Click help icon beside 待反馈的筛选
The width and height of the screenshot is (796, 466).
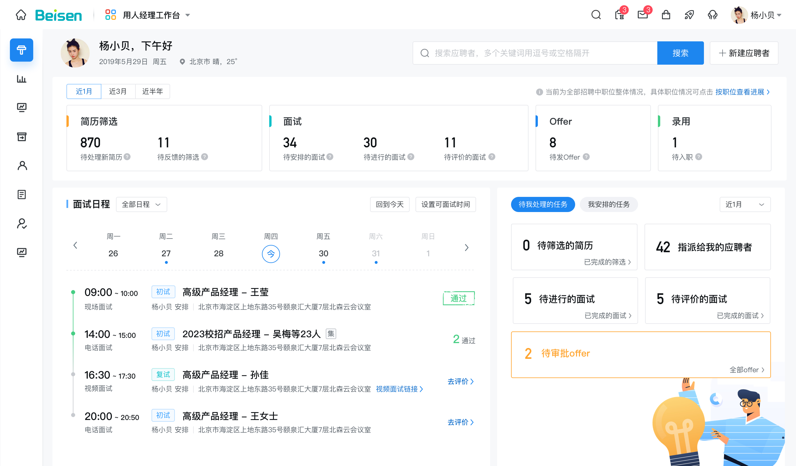205,157
